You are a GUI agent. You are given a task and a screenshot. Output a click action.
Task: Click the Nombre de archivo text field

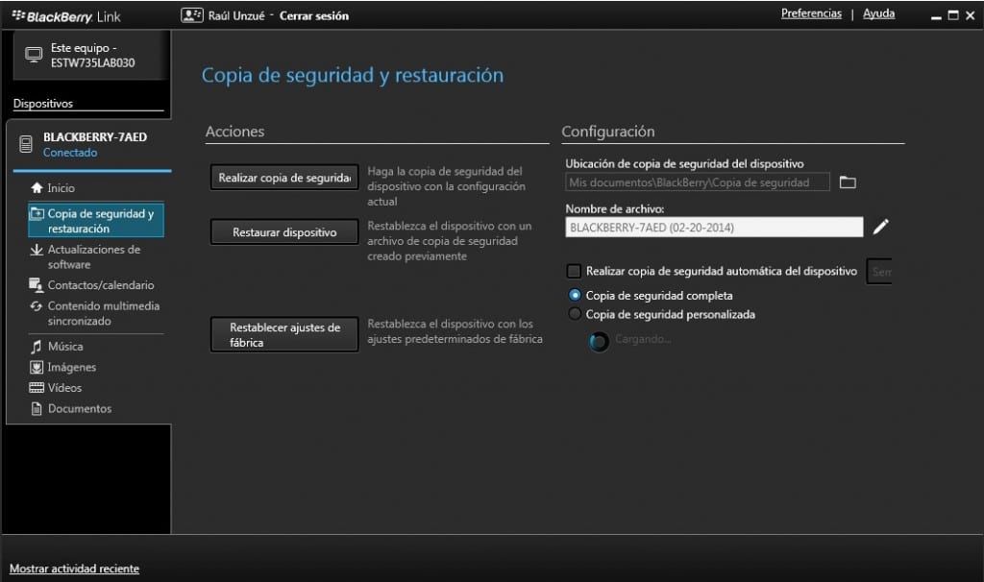pyautogui.click(x=714, y=228)
